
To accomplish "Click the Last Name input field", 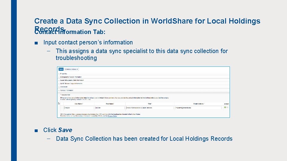I will coord(79,108).
